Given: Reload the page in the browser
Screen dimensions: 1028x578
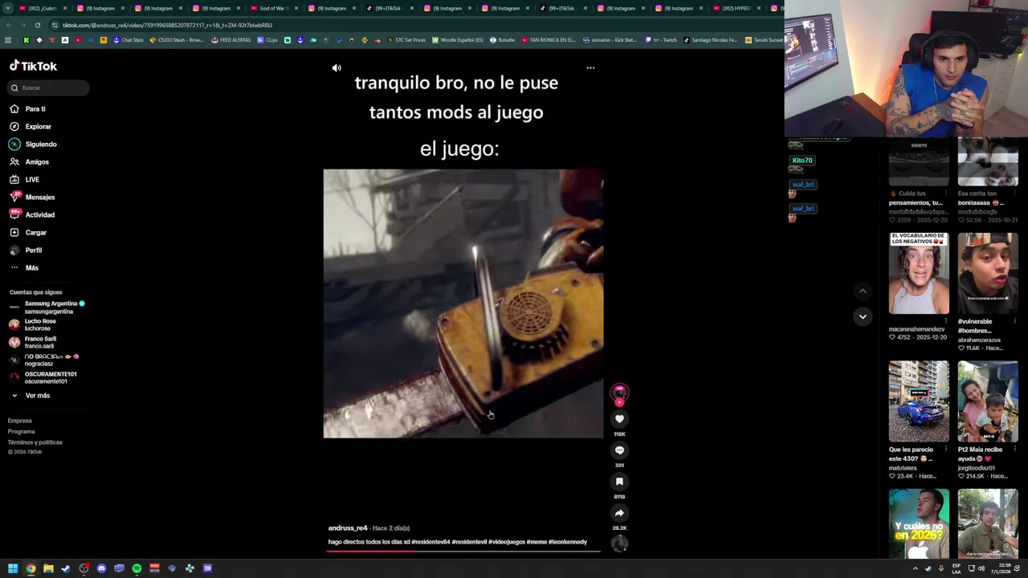Looking at the screenshot, I should click(37, 25).
